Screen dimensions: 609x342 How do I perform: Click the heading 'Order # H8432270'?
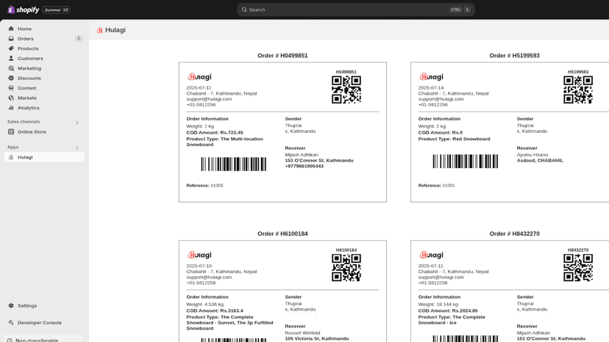click(514, 234)
